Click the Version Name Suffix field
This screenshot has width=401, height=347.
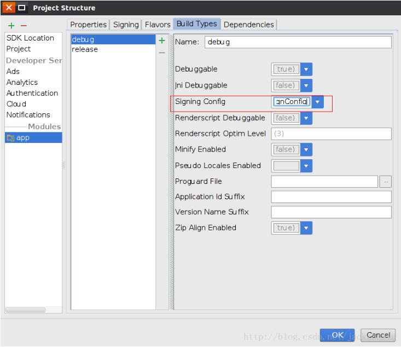[x=331, y=212]
